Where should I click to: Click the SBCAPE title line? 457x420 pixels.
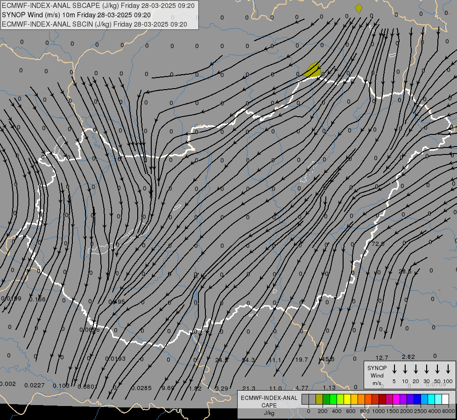[98, 6]
